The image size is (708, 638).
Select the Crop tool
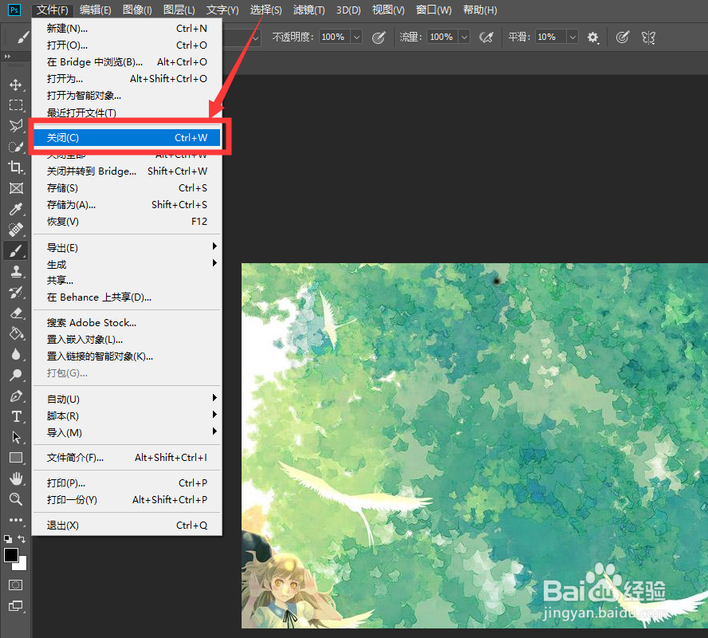[x=16, y=167]
